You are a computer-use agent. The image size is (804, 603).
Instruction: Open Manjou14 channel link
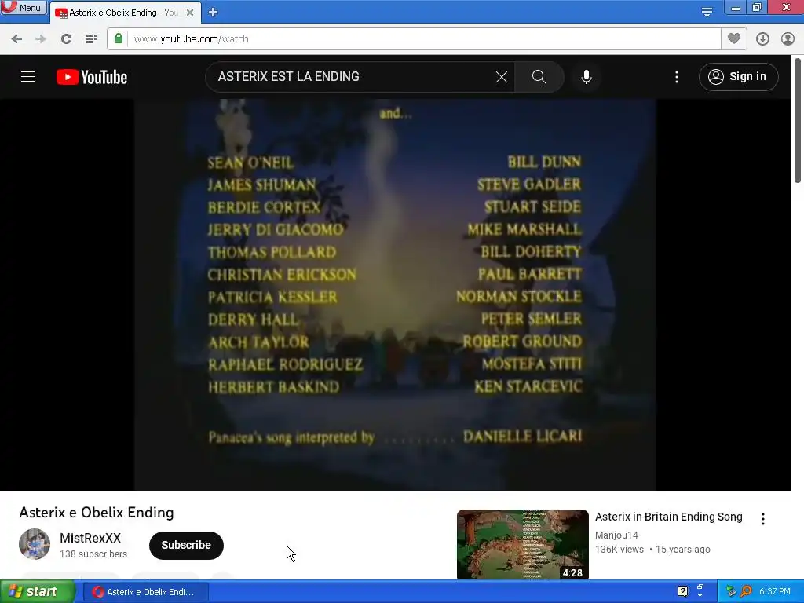pos(616,535)
